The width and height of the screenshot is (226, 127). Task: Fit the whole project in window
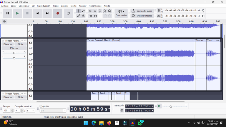point(105,11)
